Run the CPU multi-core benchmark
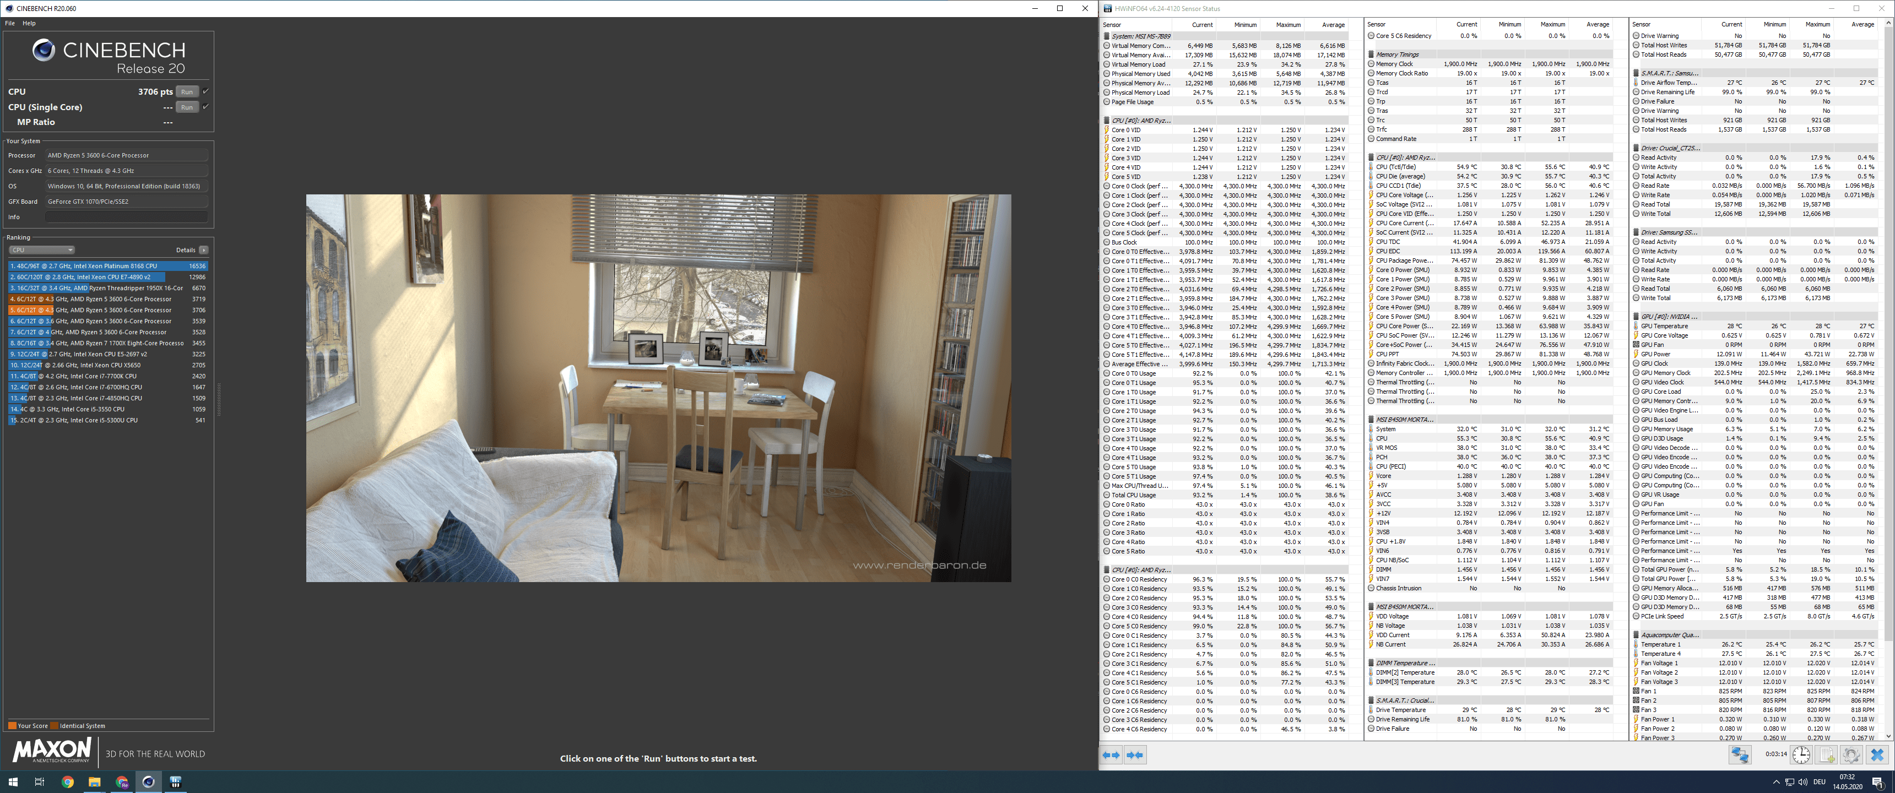The height and width of the screenshot is (793, 1895). tap(187, 92)
